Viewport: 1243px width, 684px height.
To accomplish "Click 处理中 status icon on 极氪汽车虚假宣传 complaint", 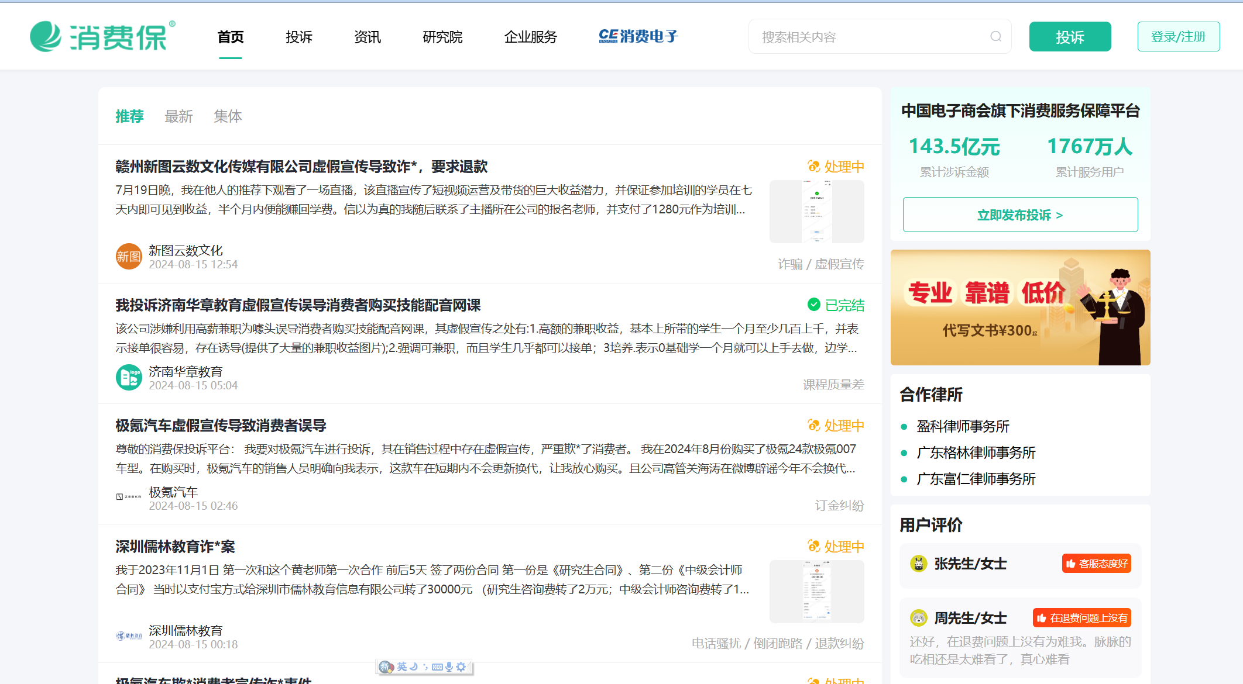I will (813, 425).
